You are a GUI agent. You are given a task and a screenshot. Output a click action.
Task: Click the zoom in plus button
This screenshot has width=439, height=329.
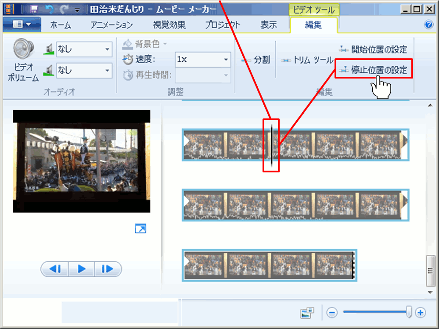[421, 313]
